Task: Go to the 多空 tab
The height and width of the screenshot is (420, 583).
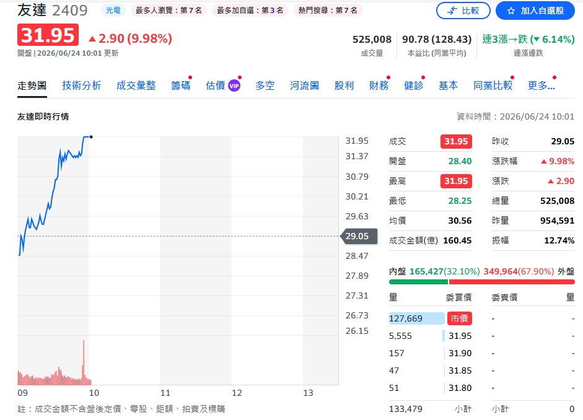Action: coord(265,86)
